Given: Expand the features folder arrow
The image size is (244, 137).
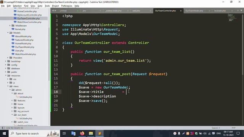Looking at the screenshot, I should pos(12,100).
